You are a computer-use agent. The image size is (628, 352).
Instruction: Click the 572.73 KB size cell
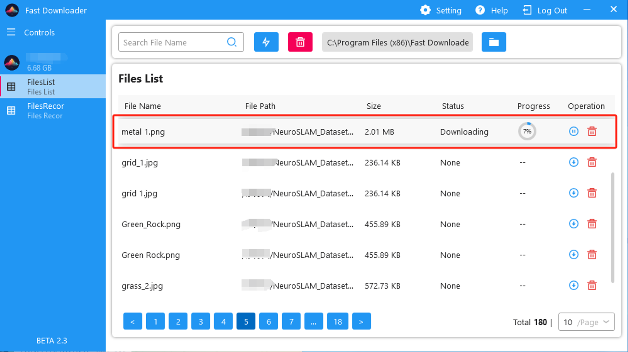point(382,286)
